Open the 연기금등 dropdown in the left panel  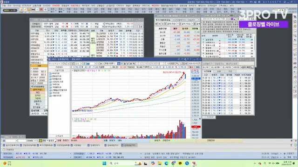pyautogui.click(x=44, y=107)
